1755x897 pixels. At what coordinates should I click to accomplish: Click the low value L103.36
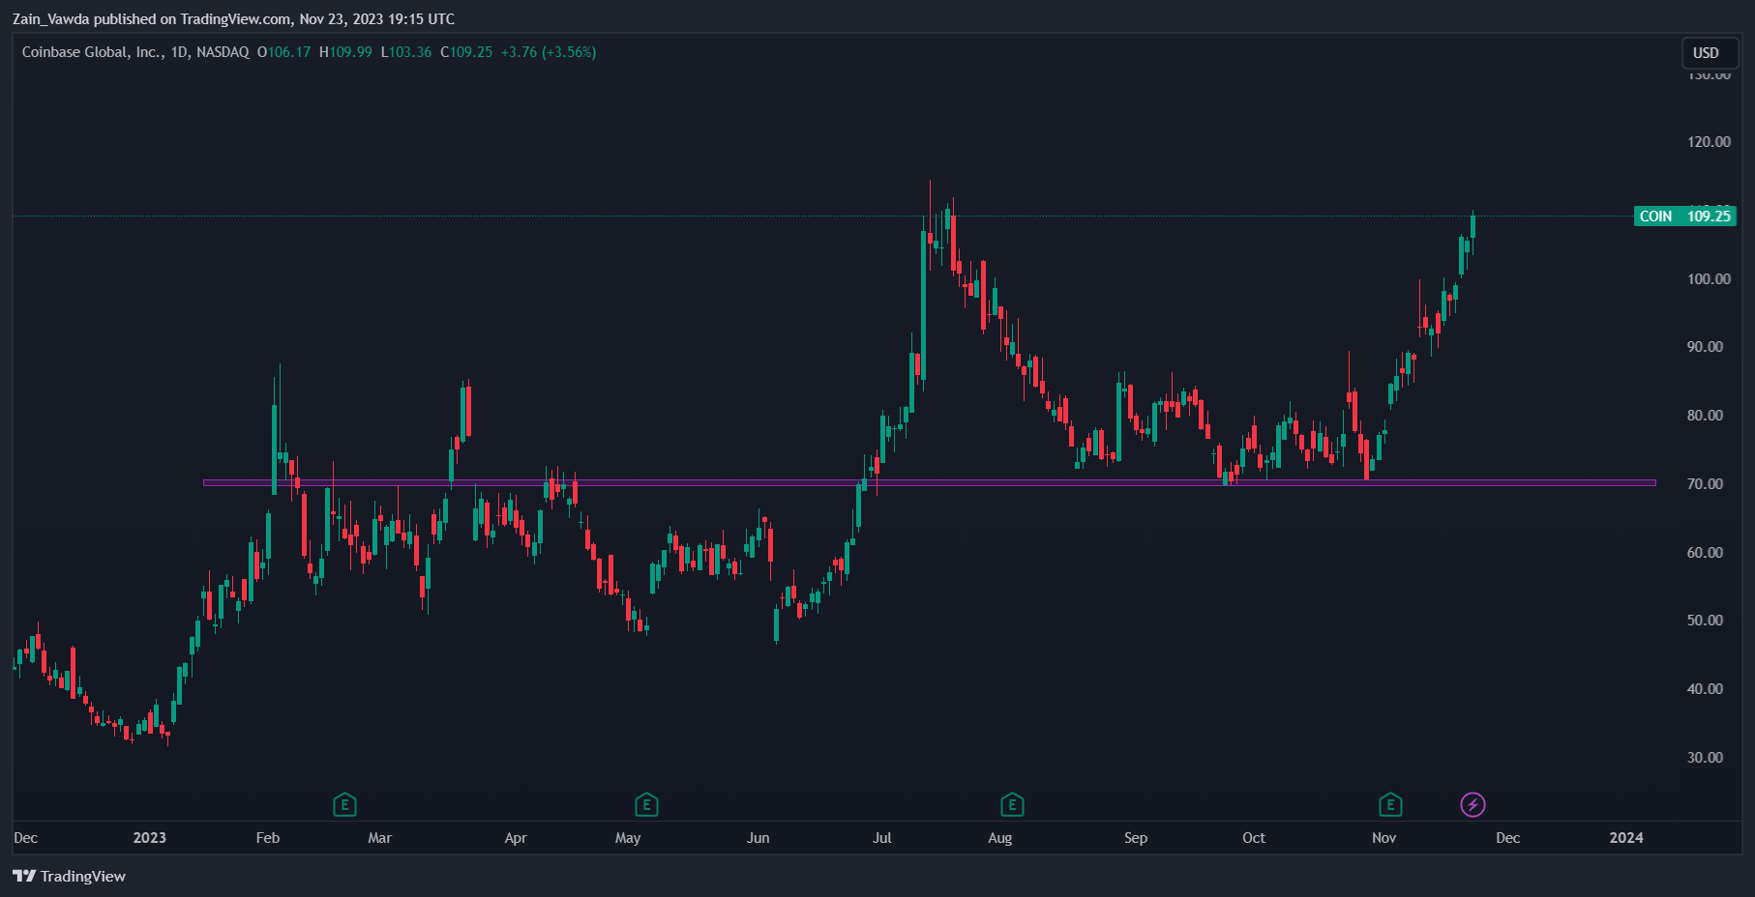click(x=405, y=52)
